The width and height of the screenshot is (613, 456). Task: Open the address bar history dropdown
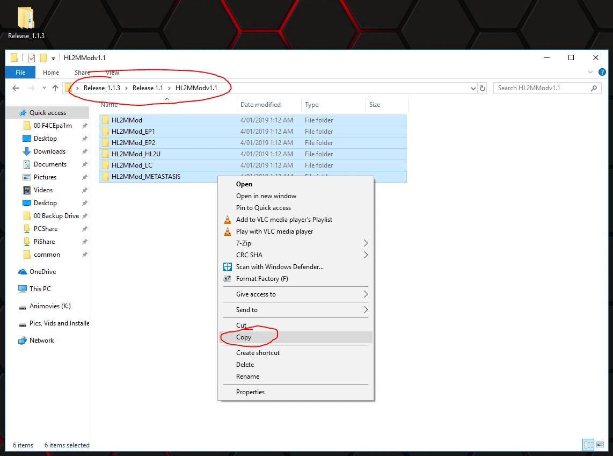tap(473, 88)
